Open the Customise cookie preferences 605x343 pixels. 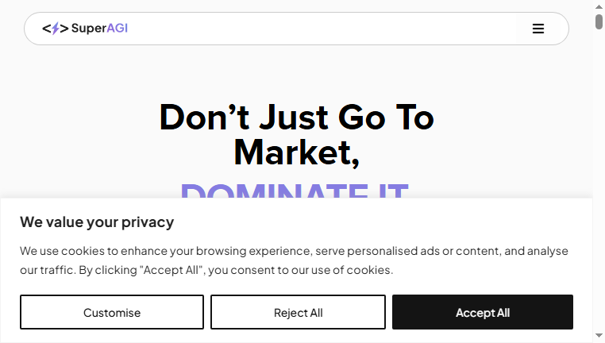point(112,312)
